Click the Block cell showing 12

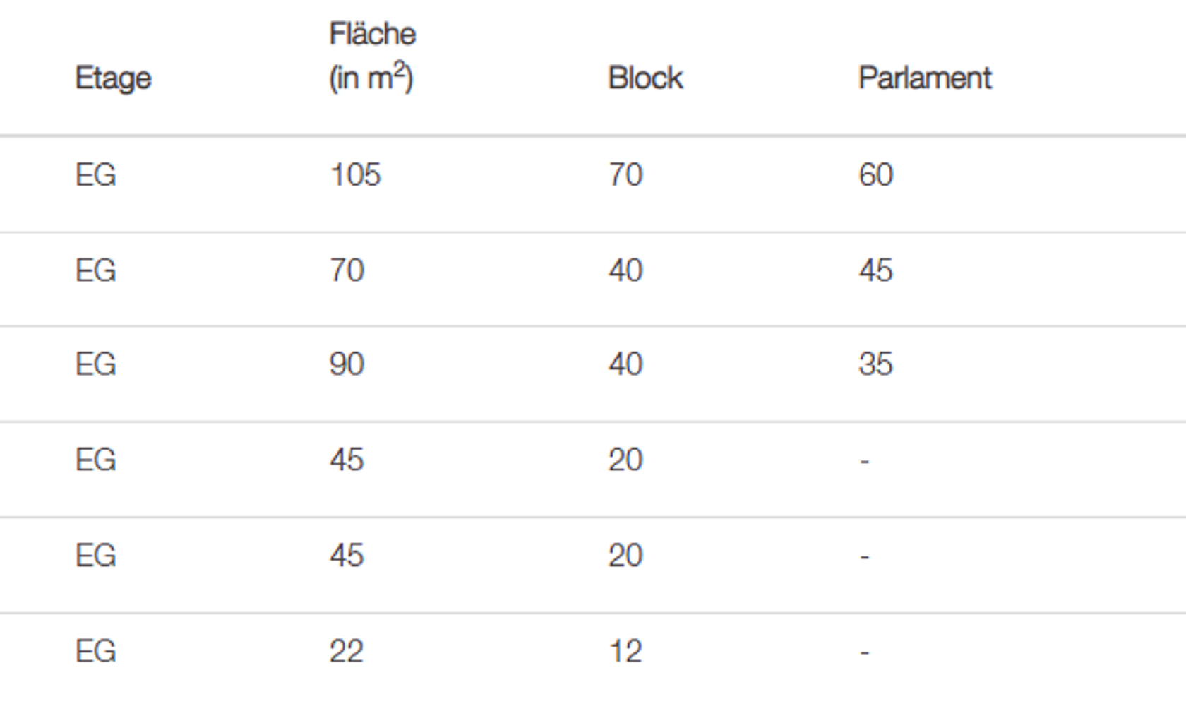625,652
